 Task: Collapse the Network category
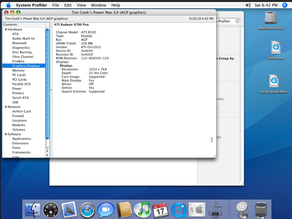[6, 107]
